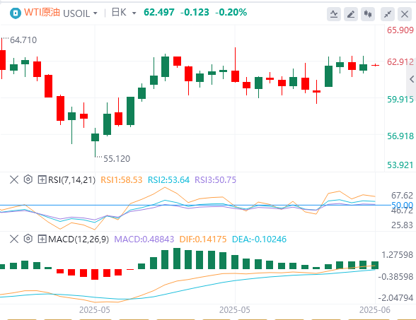Switch chart style with the candlestick icon
The width and height of the screenshot is (416, 320).
click(x=368, y=14)
